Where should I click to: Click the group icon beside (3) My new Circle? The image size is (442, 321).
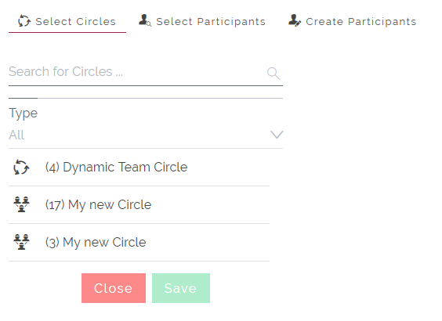click(x=21, y=242)
